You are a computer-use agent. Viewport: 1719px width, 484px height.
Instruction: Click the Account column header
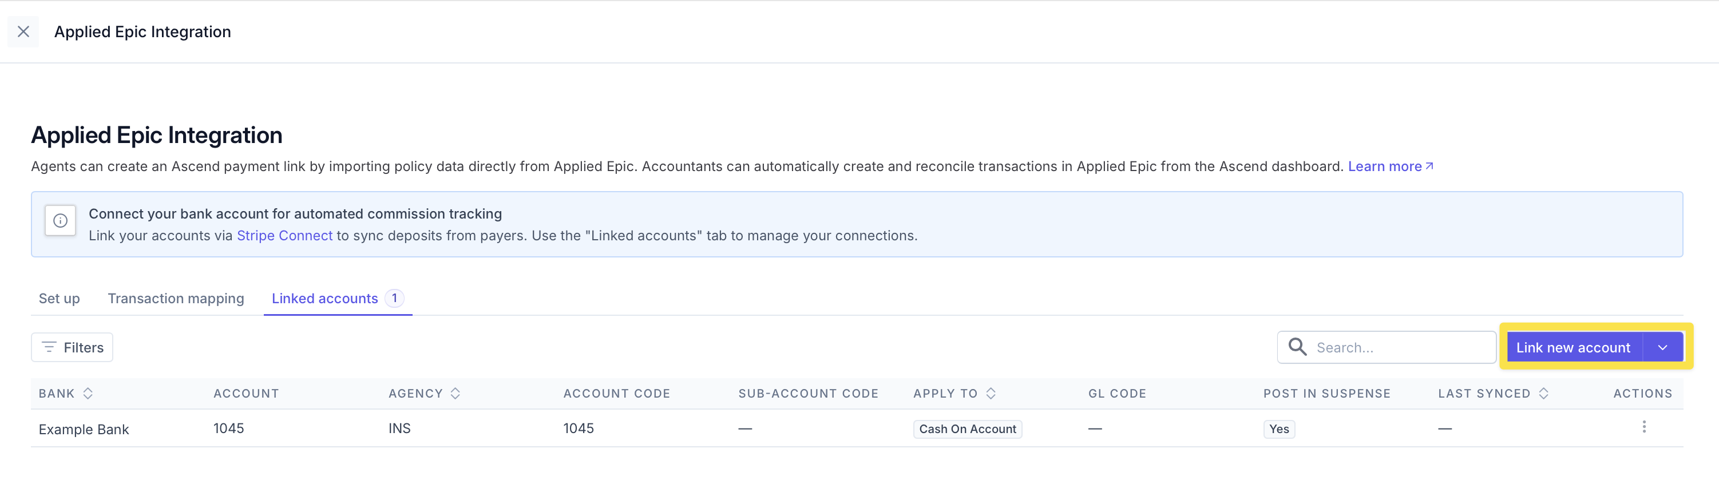pyautogui.click(x=245, y=394)
